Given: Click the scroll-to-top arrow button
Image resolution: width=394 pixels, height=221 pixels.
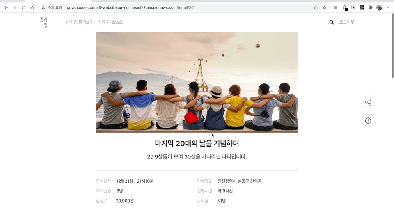Looking at the screenshot, I should point(368,121).
